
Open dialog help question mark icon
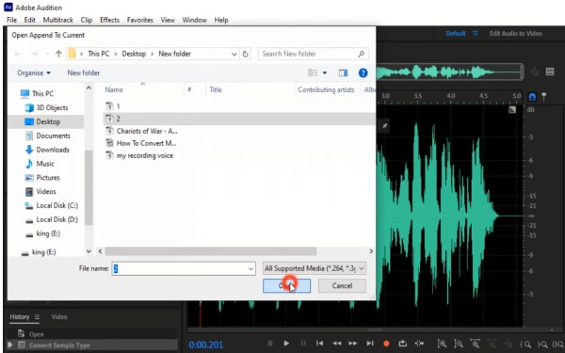[363, 73]
